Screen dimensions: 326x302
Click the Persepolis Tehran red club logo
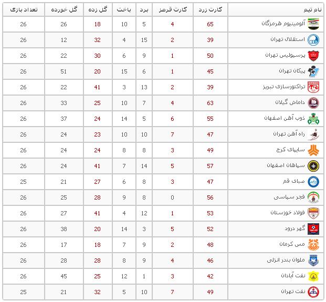[313, 56]
